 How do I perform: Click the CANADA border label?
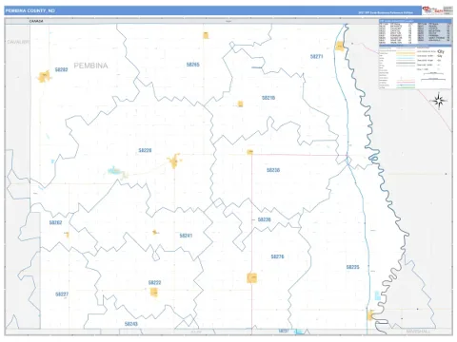pos(36,21)
